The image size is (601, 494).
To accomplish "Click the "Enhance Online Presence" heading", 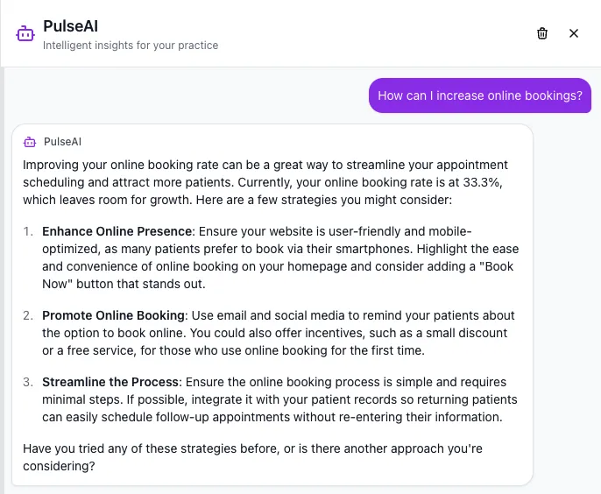I will (117, 231).
